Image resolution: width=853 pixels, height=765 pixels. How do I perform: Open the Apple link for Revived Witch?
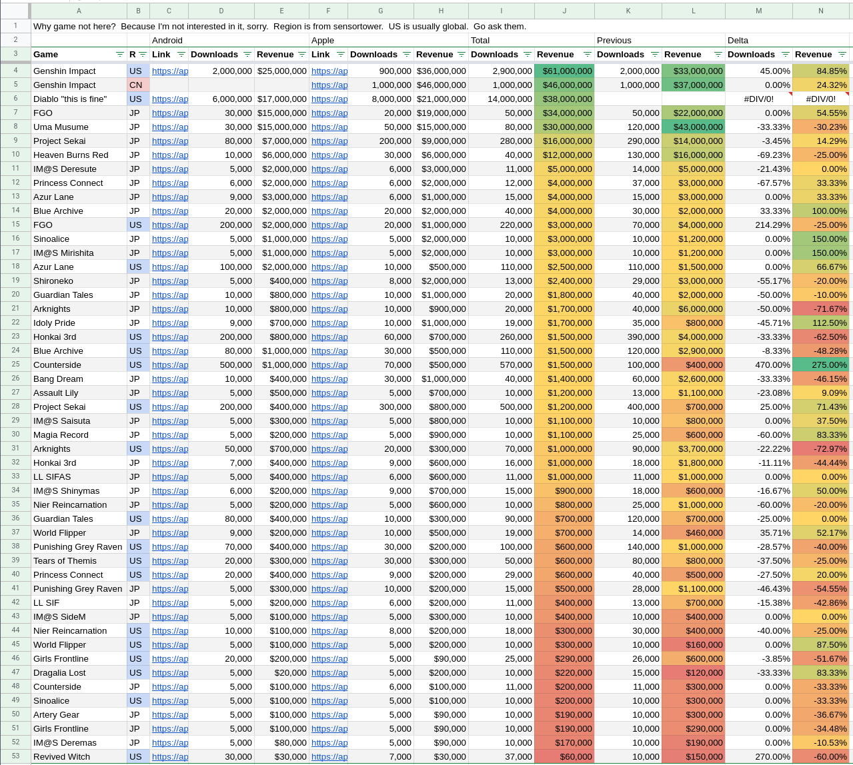(329, 757)
